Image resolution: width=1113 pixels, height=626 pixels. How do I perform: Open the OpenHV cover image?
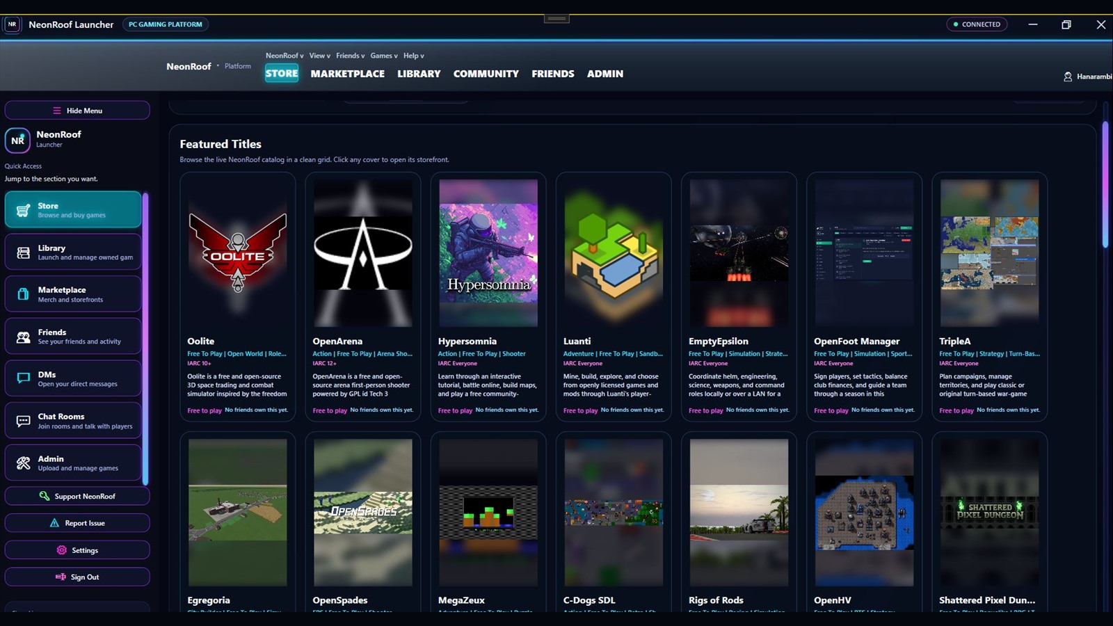pyautogui.click(x=864, y=512)
